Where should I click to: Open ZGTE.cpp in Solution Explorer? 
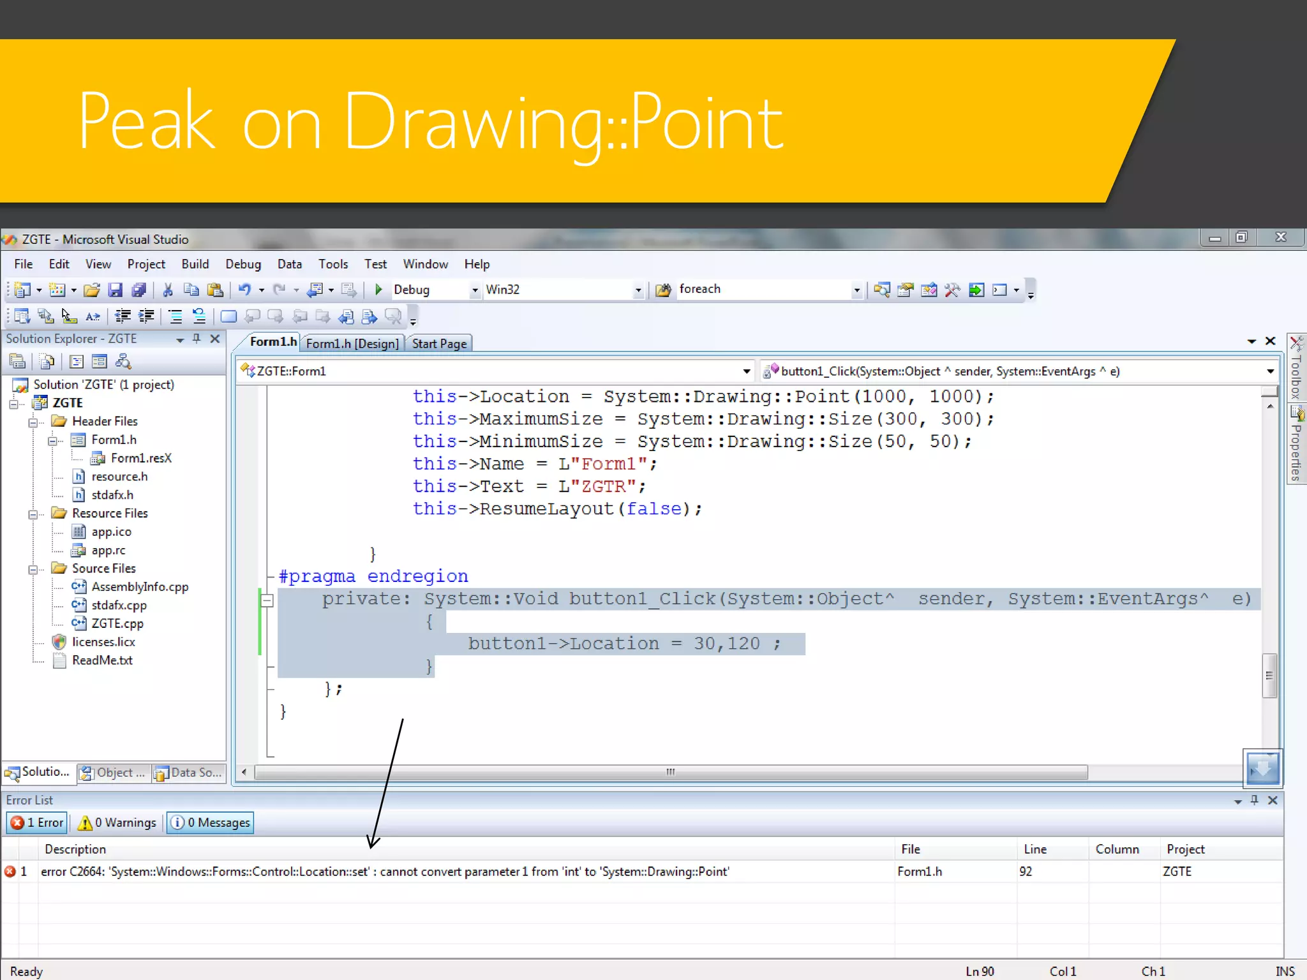pos(117,623)
